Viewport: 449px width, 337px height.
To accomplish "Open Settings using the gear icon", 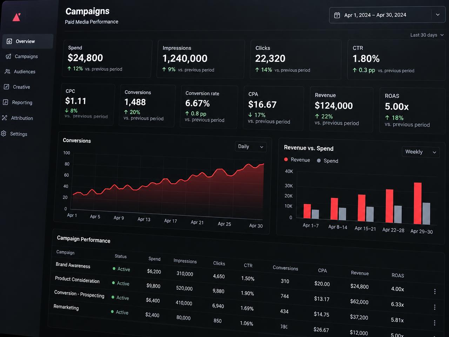I will pos(4,133).
